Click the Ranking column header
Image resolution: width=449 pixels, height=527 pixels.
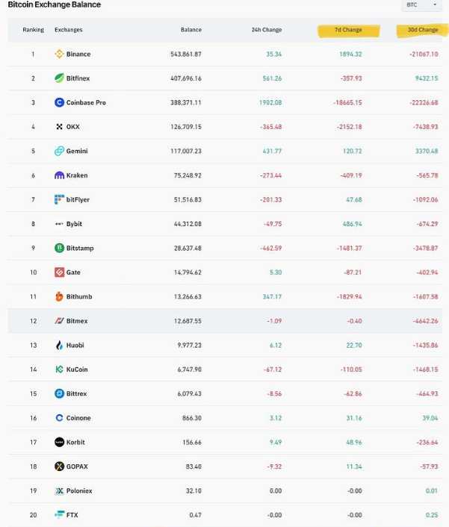tap(33, 30)
